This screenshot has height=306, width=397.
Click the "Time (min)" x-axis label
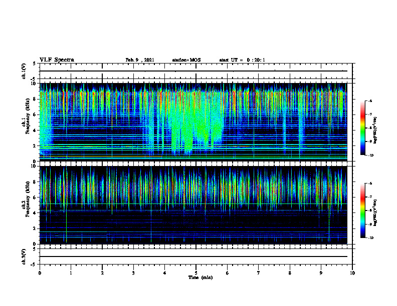[x=201, y=277]
